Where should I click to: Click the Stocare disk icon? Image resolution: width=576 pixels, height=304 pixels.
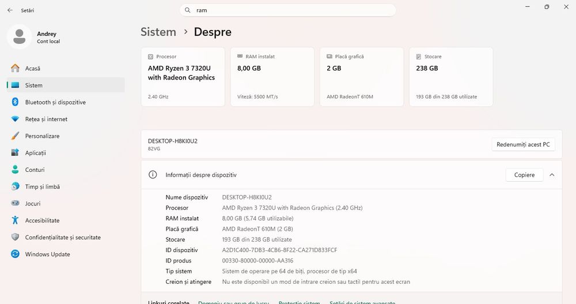point(418,57)
